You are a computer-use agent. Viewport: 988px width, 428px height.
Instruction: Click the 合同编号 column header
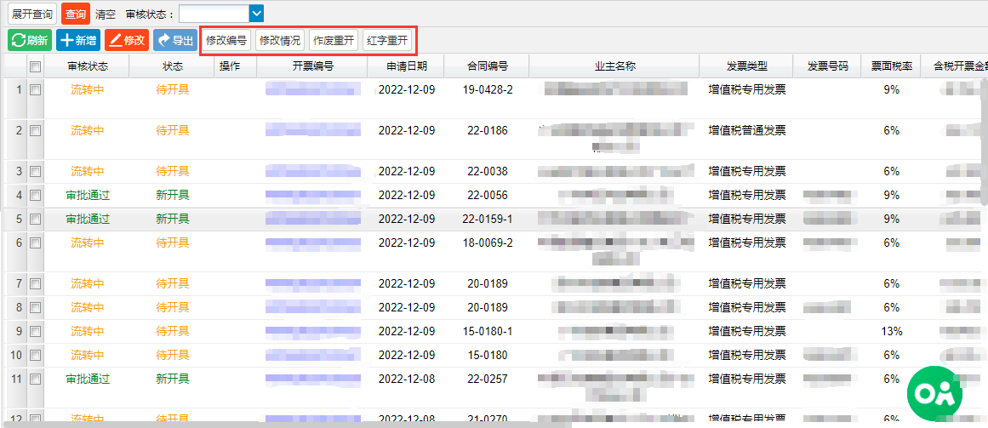488,66
